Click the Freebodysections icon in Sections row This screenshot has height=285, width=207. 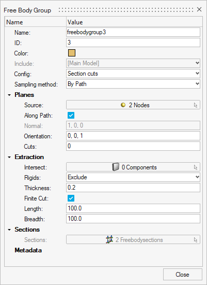point(109,239)
